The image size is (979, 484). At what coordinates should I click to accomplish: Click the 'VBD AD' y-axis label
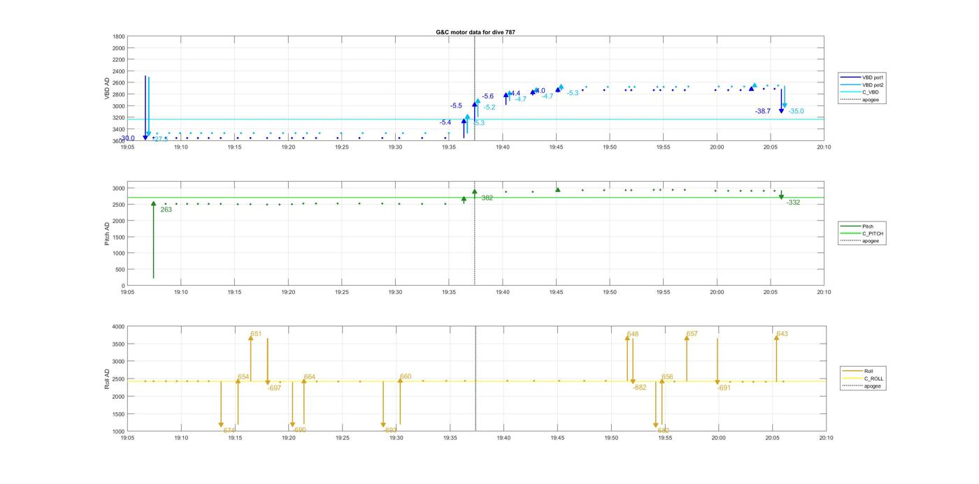[x=108, y=88]
